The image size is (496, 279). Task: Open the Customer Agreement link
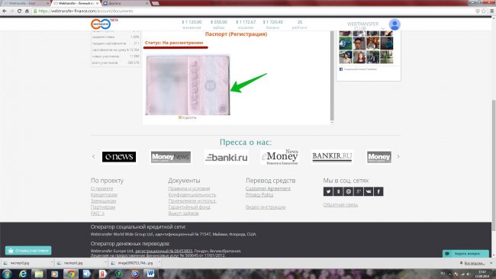click(x=268, y=188)
